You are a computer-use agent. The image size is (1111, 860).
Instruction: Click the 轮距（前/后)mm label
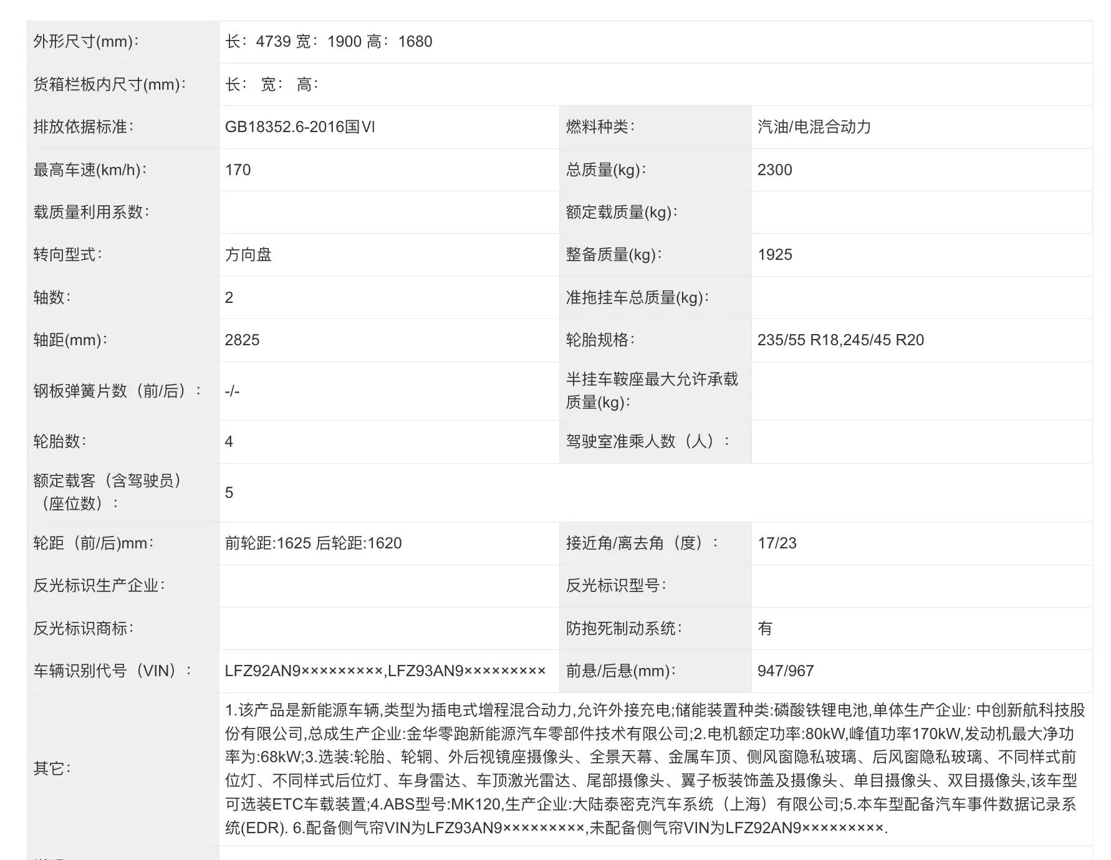(x=94, y=543)
